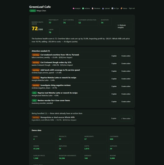Click the owner role badge

[x=33, y=11]
